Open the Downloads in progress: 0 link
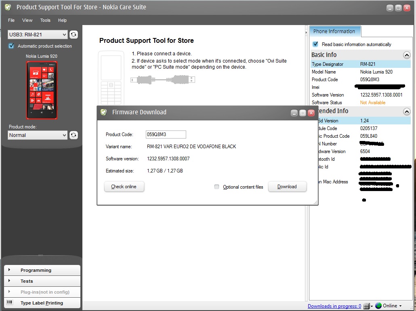Image resolution: width=416 pixels, height=311 pixels. click(334, 306)
